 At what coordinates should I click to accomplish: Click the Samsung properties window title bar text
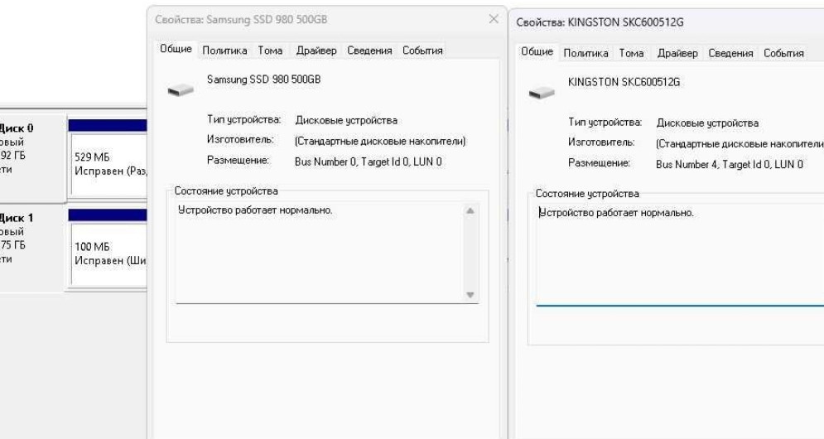coord(241,19)
